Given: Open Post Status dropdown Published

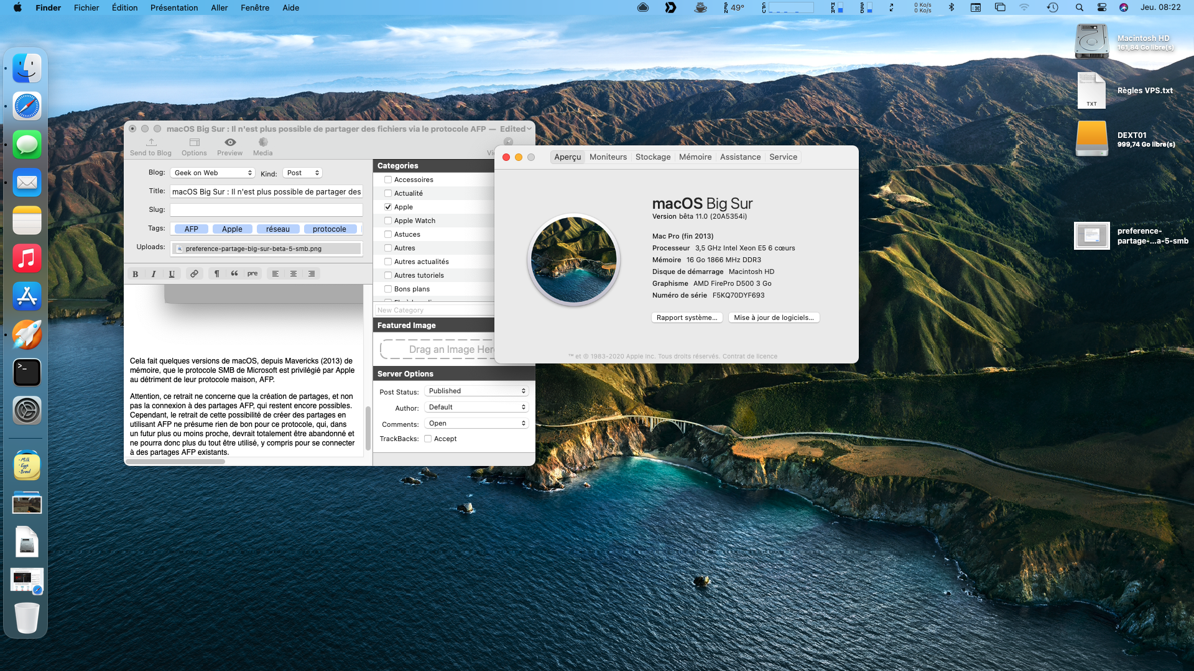Looking at the screenshot, I should pos(476,391).
